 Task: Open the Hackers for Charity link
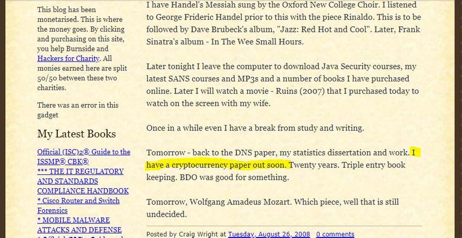(68, 58)
